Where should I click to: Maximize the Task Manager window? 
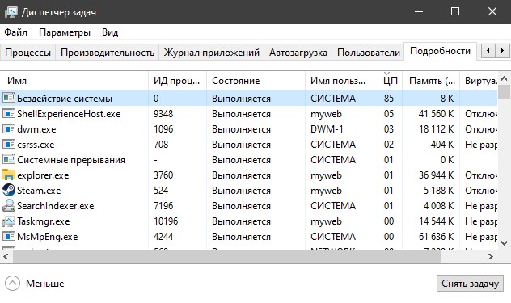tap(455, 12)
